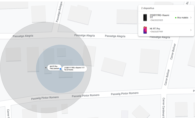Screen dimensions: 195x118
Task: Click the Mi 9T Pro phone thumbnail
Action: (x=145, y=30)
